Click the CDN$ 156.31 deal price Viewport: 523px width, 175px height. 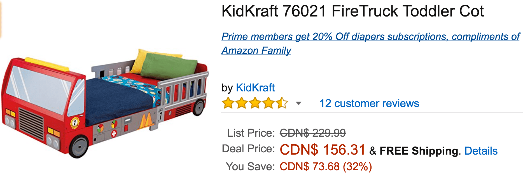click(323, 150)
